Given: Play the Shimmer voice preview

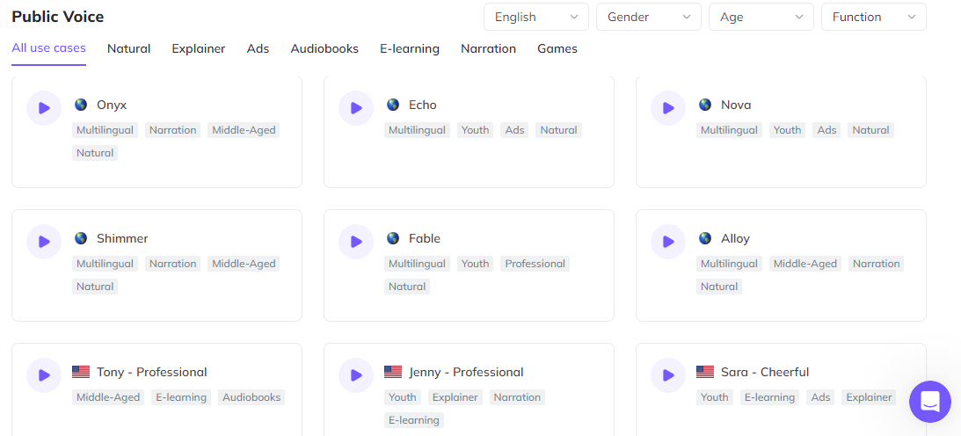Looking at the screenshot, I should coord(43,242).
